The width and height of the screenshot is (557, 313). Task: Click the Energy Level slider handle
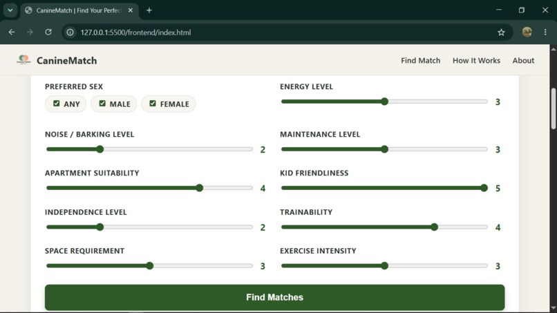point(384,102)
